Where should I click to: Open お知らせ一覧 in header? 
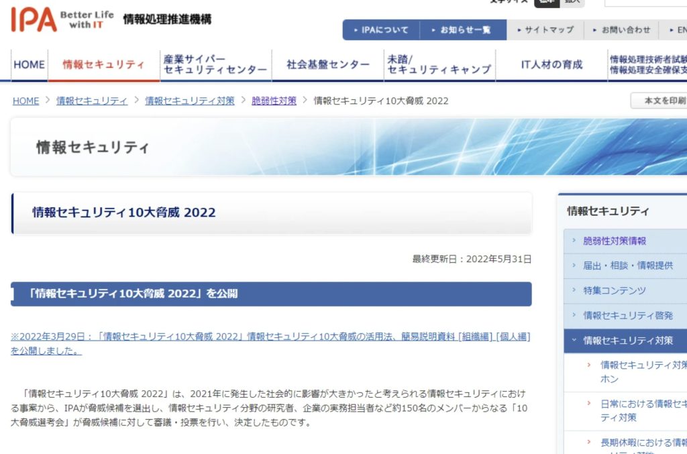pyautogui.click(x=463, y=30)
